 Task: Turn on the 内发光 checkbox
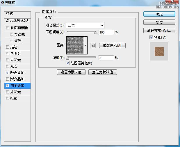pos(7,60)
